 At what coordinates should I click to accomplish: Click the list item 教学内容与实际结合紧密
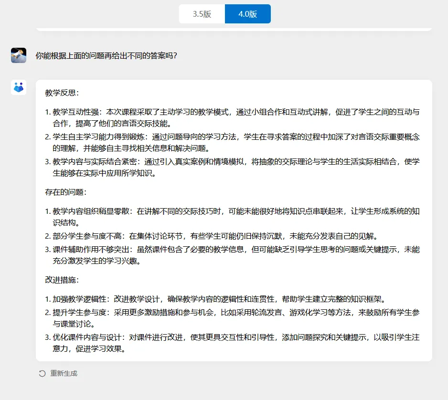(x=232, y=168)
